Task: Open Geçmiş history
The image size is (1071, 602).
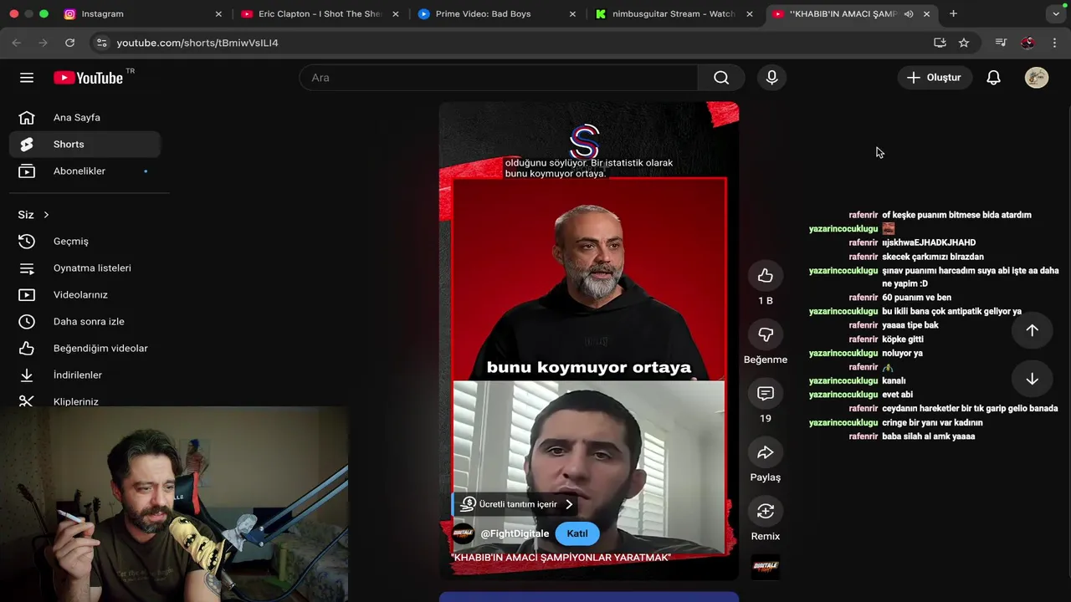Action: [x=85, y=242]
